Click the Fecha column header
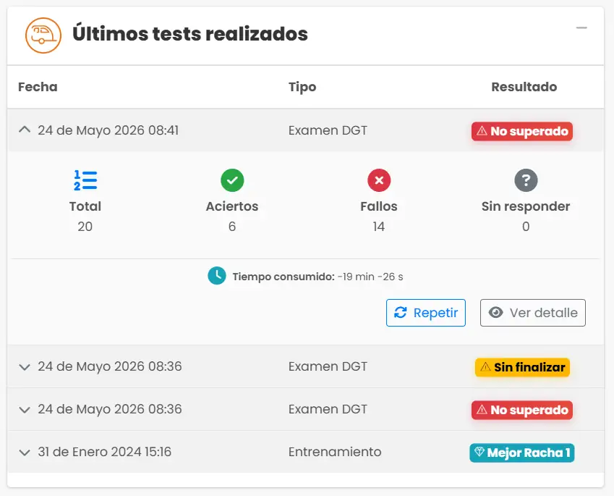 click(x=38, y=87)
